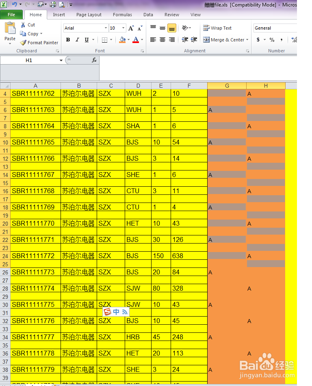Expand the font size dropdown
Viewport: 312px width, 386px height.
[x=123, y=28]
